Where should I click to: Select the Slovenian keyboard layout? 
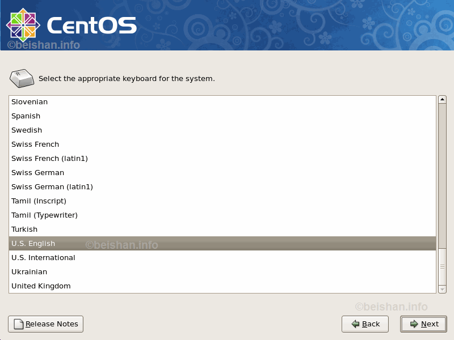click(x=30, y=102)
